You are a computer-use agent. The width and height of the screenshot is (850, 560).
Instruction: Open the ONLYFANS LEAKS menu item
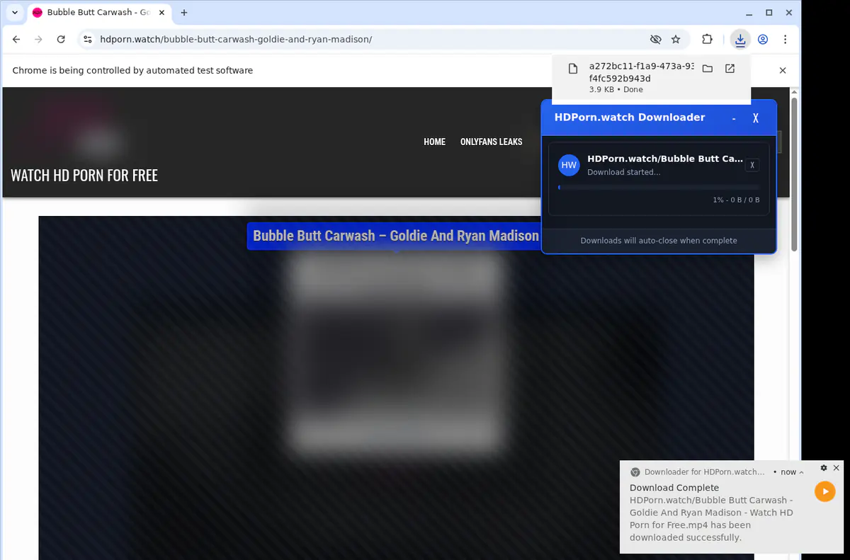tap(491, 142)
